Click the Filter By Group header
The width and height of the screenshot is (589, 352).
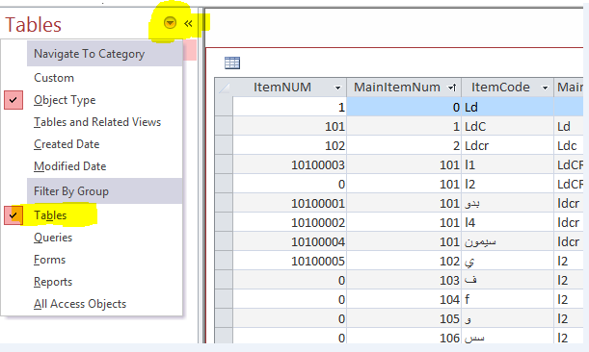pyautogui.click(x=104, y=191)
